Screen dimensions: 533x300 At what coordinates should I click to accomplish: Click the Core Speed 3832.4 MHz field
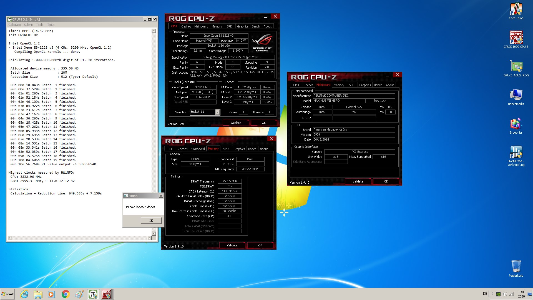coord(203,87)
